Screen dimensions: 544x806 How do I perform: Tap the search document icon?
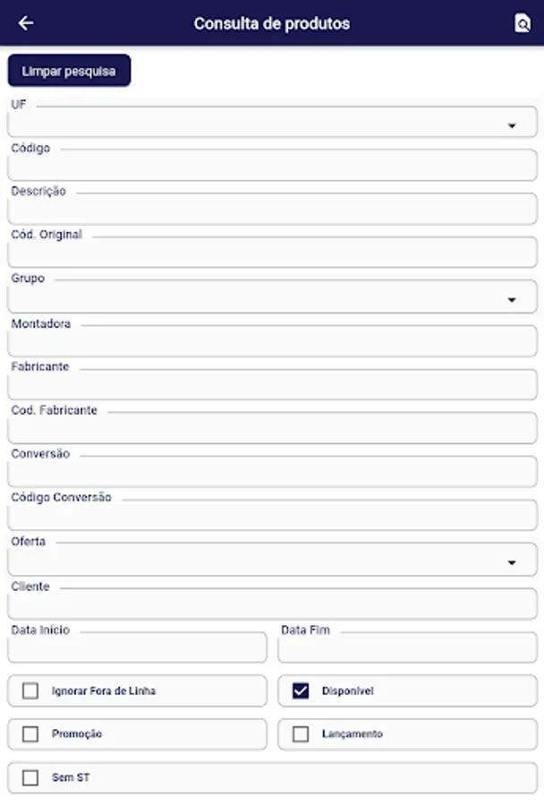pyautogui.click(x=523, y=23)
